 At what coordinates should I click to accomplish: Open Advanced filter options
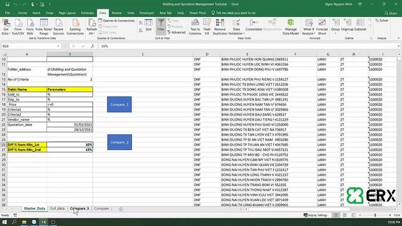point(177,33)
